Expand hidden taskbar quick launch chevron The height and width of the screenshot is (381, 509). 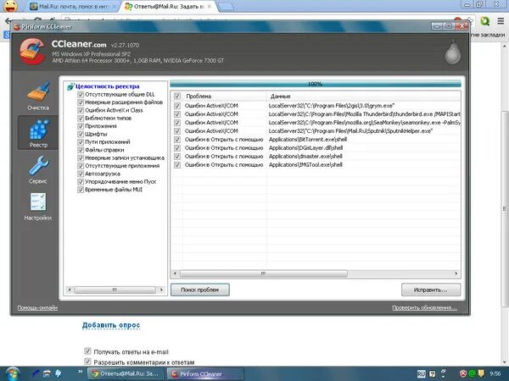coord(81,372)
